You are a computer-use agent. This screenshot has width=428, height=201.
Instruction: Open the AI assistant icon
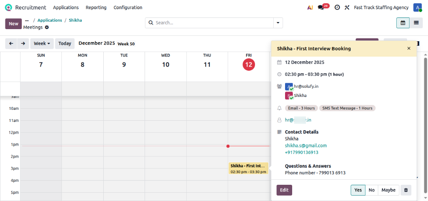310,7
